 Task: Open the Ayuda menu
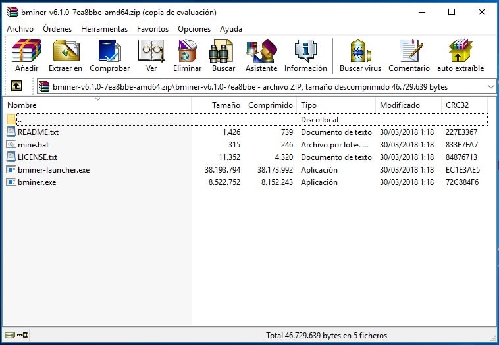pos(230,29)
